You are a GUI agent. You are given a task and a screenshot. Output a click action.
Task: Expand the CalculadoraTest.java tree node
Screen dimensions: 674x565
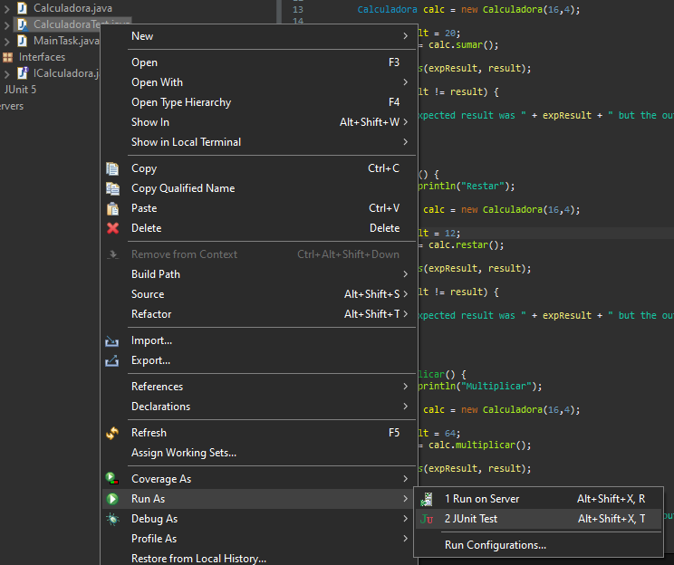click(6, 25)
